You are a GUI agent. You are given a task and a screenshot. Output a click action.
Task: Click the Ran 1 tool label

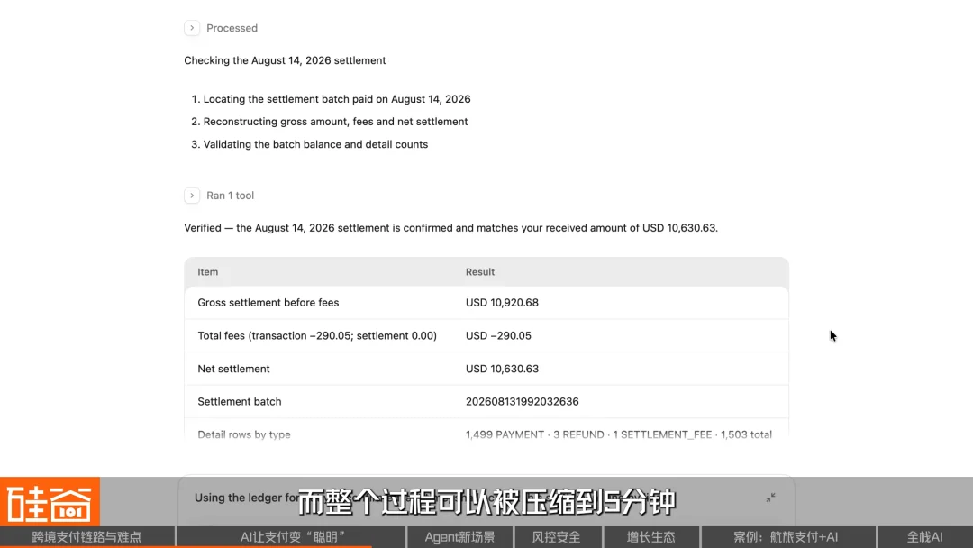230,196
